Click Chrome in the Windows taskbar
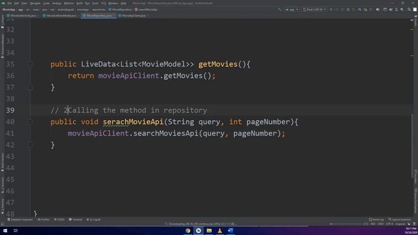This screenshot has height=235, width=418. click(188, 230)
